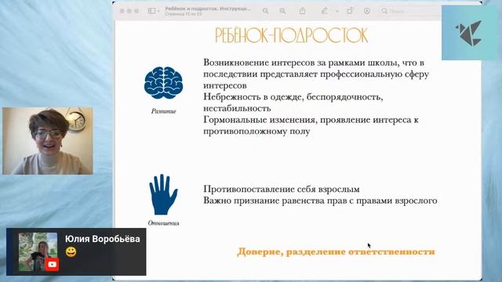The width and height of the screenshot is (502, 282).
Task: Click the caption Развитие under brain
Action: click(164, 111)
